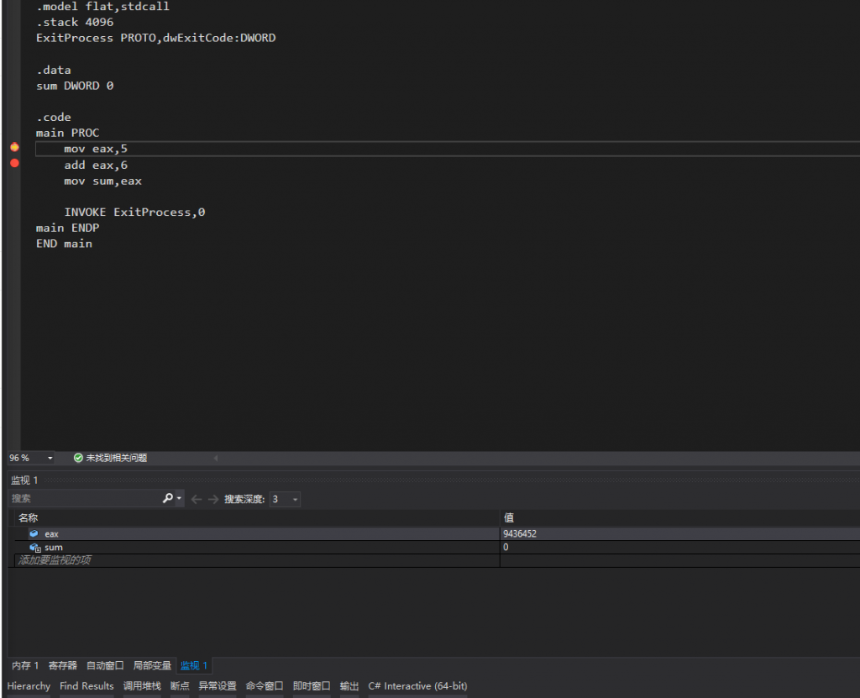
Task: Click the forward arrow in watch search bar
Action: click(213, 499)
